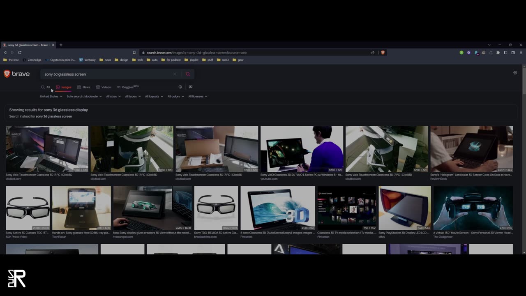The width and height of the screenshot is (526, 296).
Task: Expand the All types filter
Action: (133, 97)
